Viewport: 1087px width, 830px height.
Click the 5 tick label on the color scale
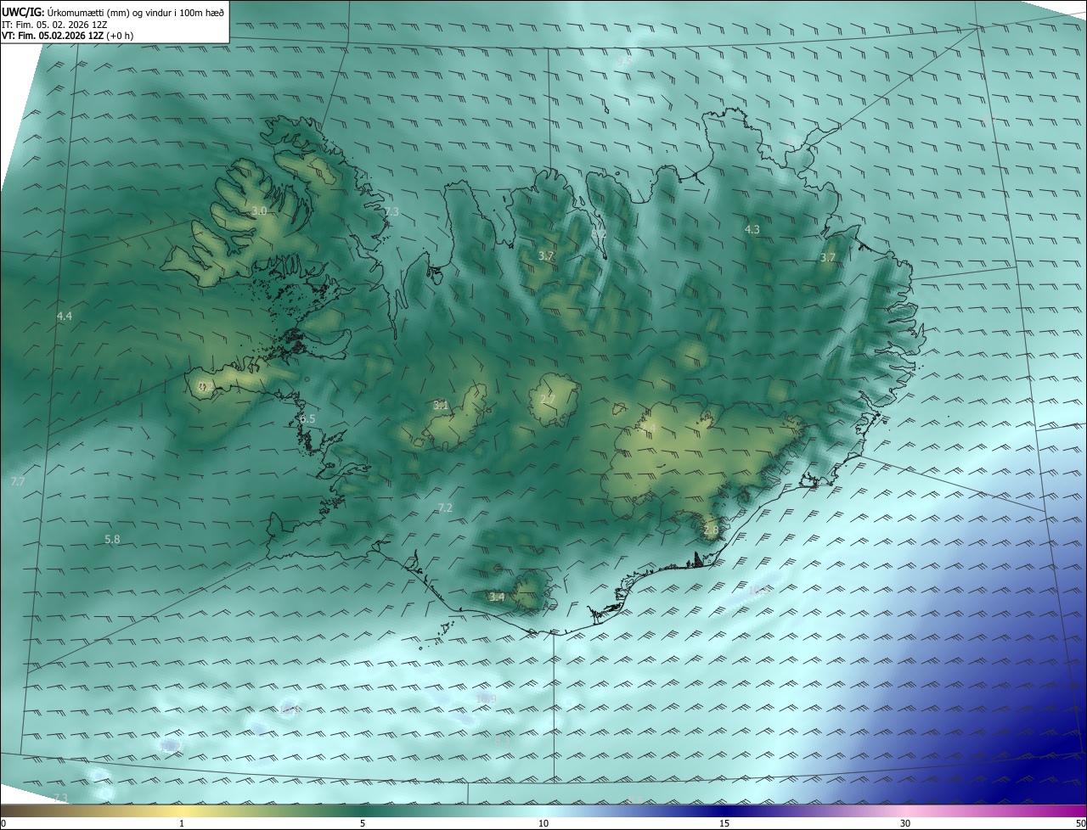[x=363, y=823]
